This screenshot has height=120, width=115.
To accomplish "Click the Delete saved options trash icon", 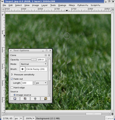I will click(x=35, y=99).
